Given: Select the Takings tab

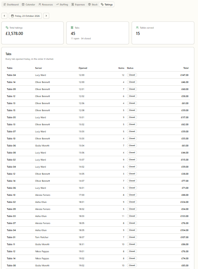Looking at the screenshot, I should 107,4.
